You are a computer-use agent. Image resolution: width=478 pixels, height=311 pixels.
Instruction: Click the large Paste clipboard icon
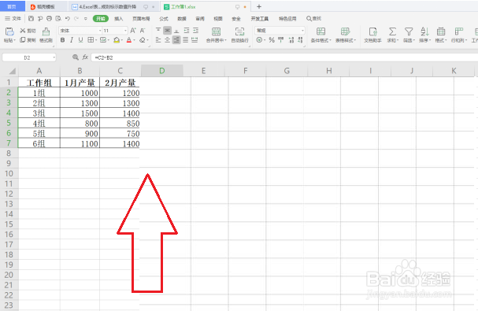coord(9,31)
